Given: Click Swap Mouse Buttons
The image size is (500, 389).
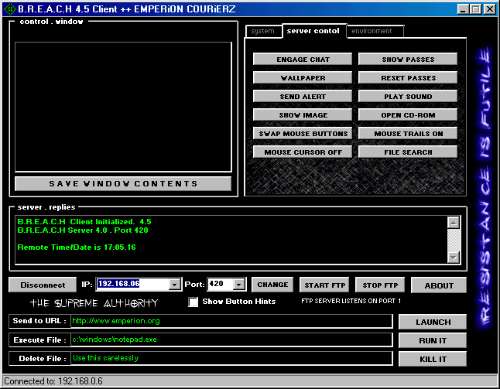Looking at the screenshot, I should [303, 134].
